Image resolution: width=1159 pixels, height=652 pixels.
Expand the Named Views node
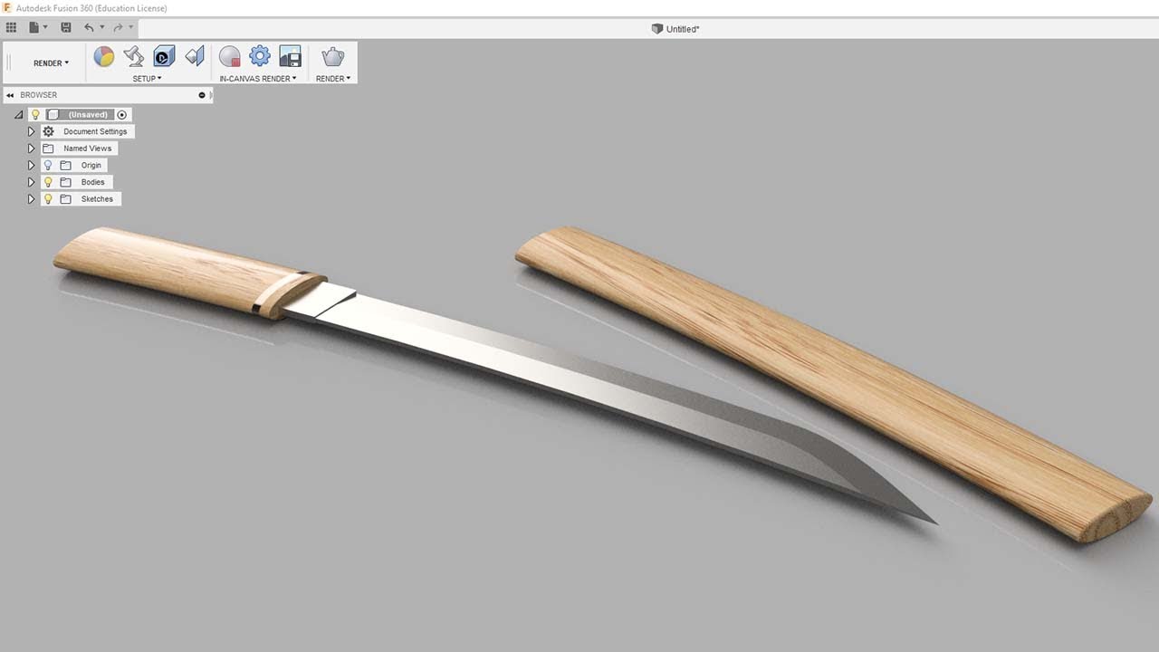coord(31,149)
